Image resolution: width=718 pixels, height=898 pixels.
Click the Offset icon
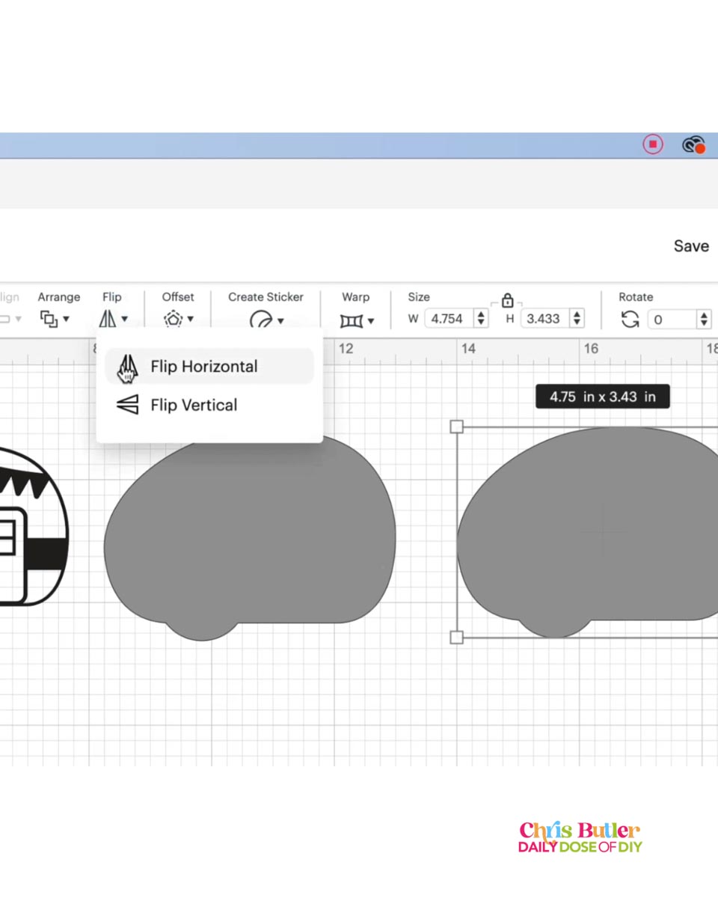pos(174,319)
